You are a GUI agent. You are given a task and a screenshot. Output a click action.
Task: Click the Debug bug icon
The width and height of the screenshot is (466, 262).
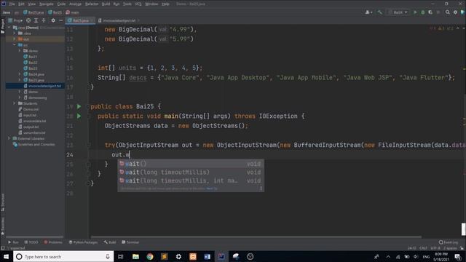pos(422,12)
